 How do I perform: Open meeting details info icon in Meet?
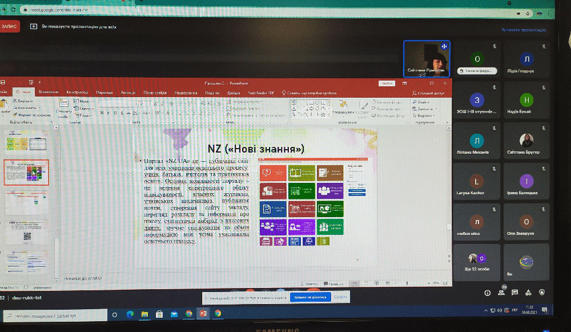click(487, 293)
